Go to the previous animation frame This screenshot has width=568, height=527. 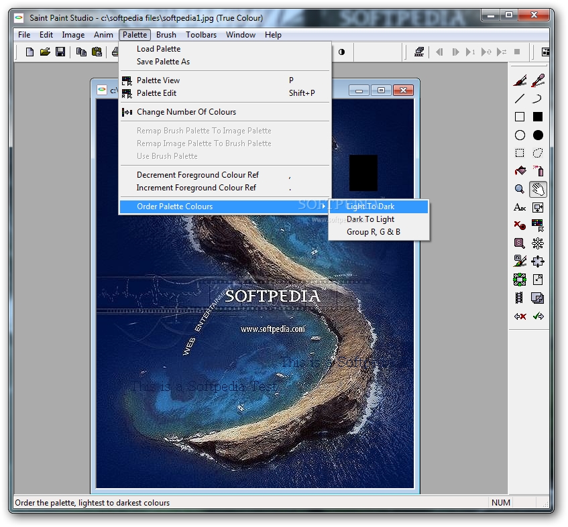coord(439,52)
